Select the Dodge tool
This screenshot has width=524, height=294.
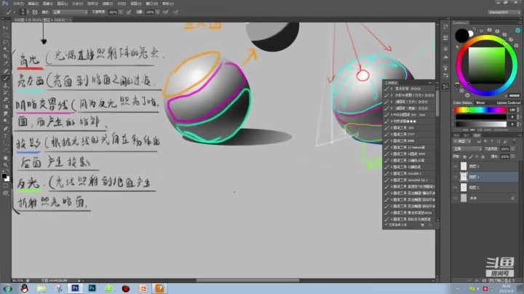tap(5, 121)
